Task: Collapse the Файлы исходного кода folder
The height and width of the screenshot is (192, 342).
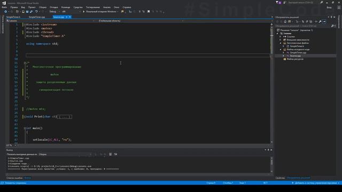Action: tap(281, 50)
